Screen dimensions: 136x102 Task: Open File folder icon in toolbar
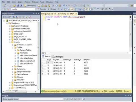[14, 6]
